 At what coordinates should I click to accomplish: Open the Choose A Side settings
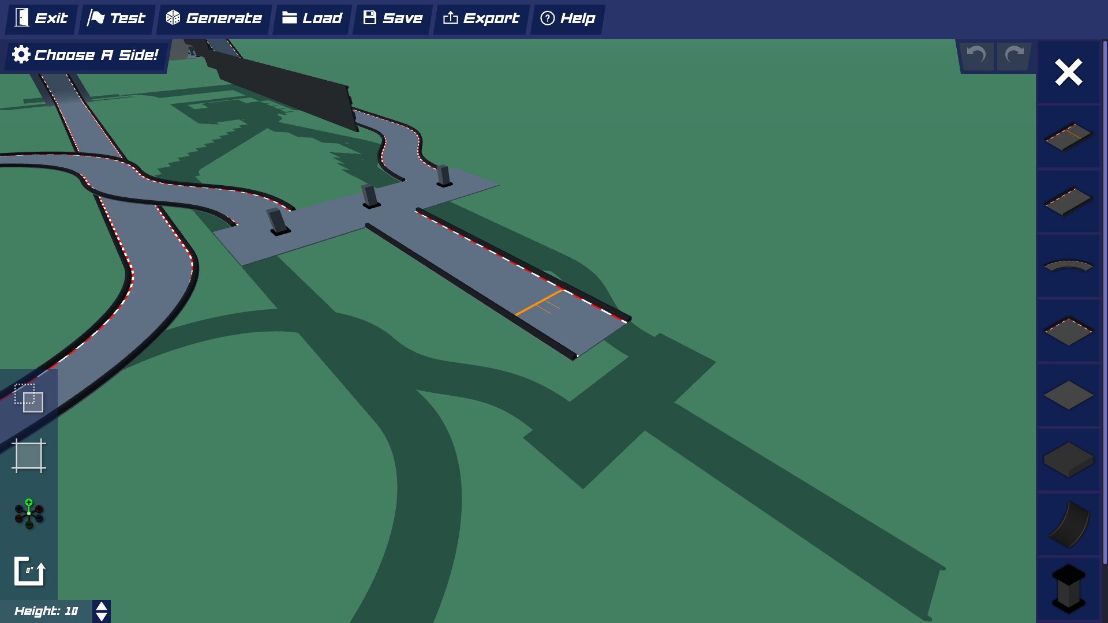[85, 55]
